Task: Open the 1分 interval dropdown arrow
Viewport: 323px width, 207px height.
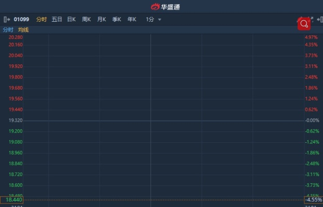Action: click(x=160, y=20)
